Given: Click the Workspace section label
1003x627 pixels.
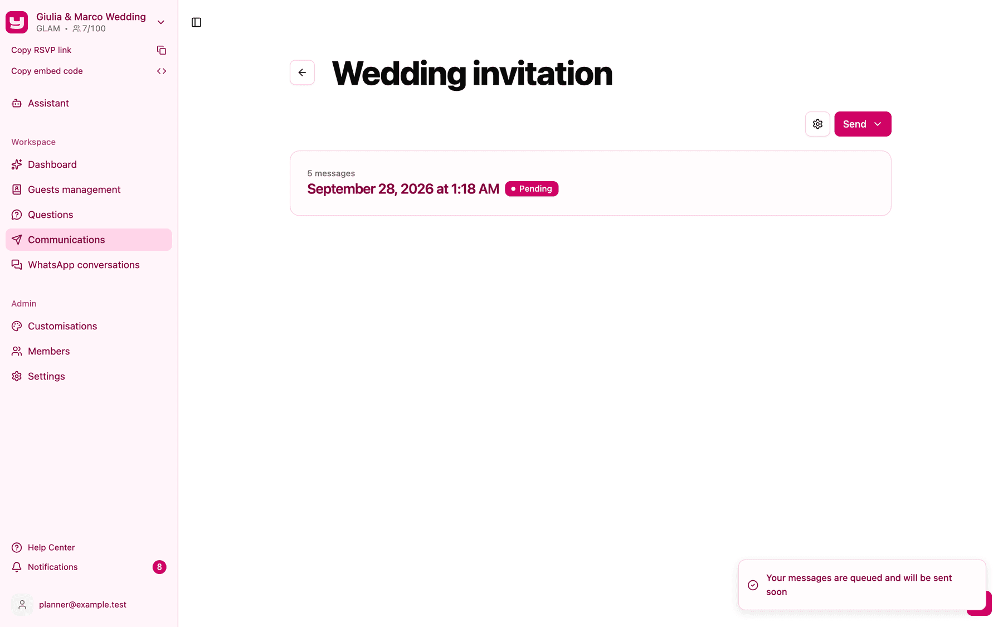Looking at the screenshot, I should [x=33, y=142].
